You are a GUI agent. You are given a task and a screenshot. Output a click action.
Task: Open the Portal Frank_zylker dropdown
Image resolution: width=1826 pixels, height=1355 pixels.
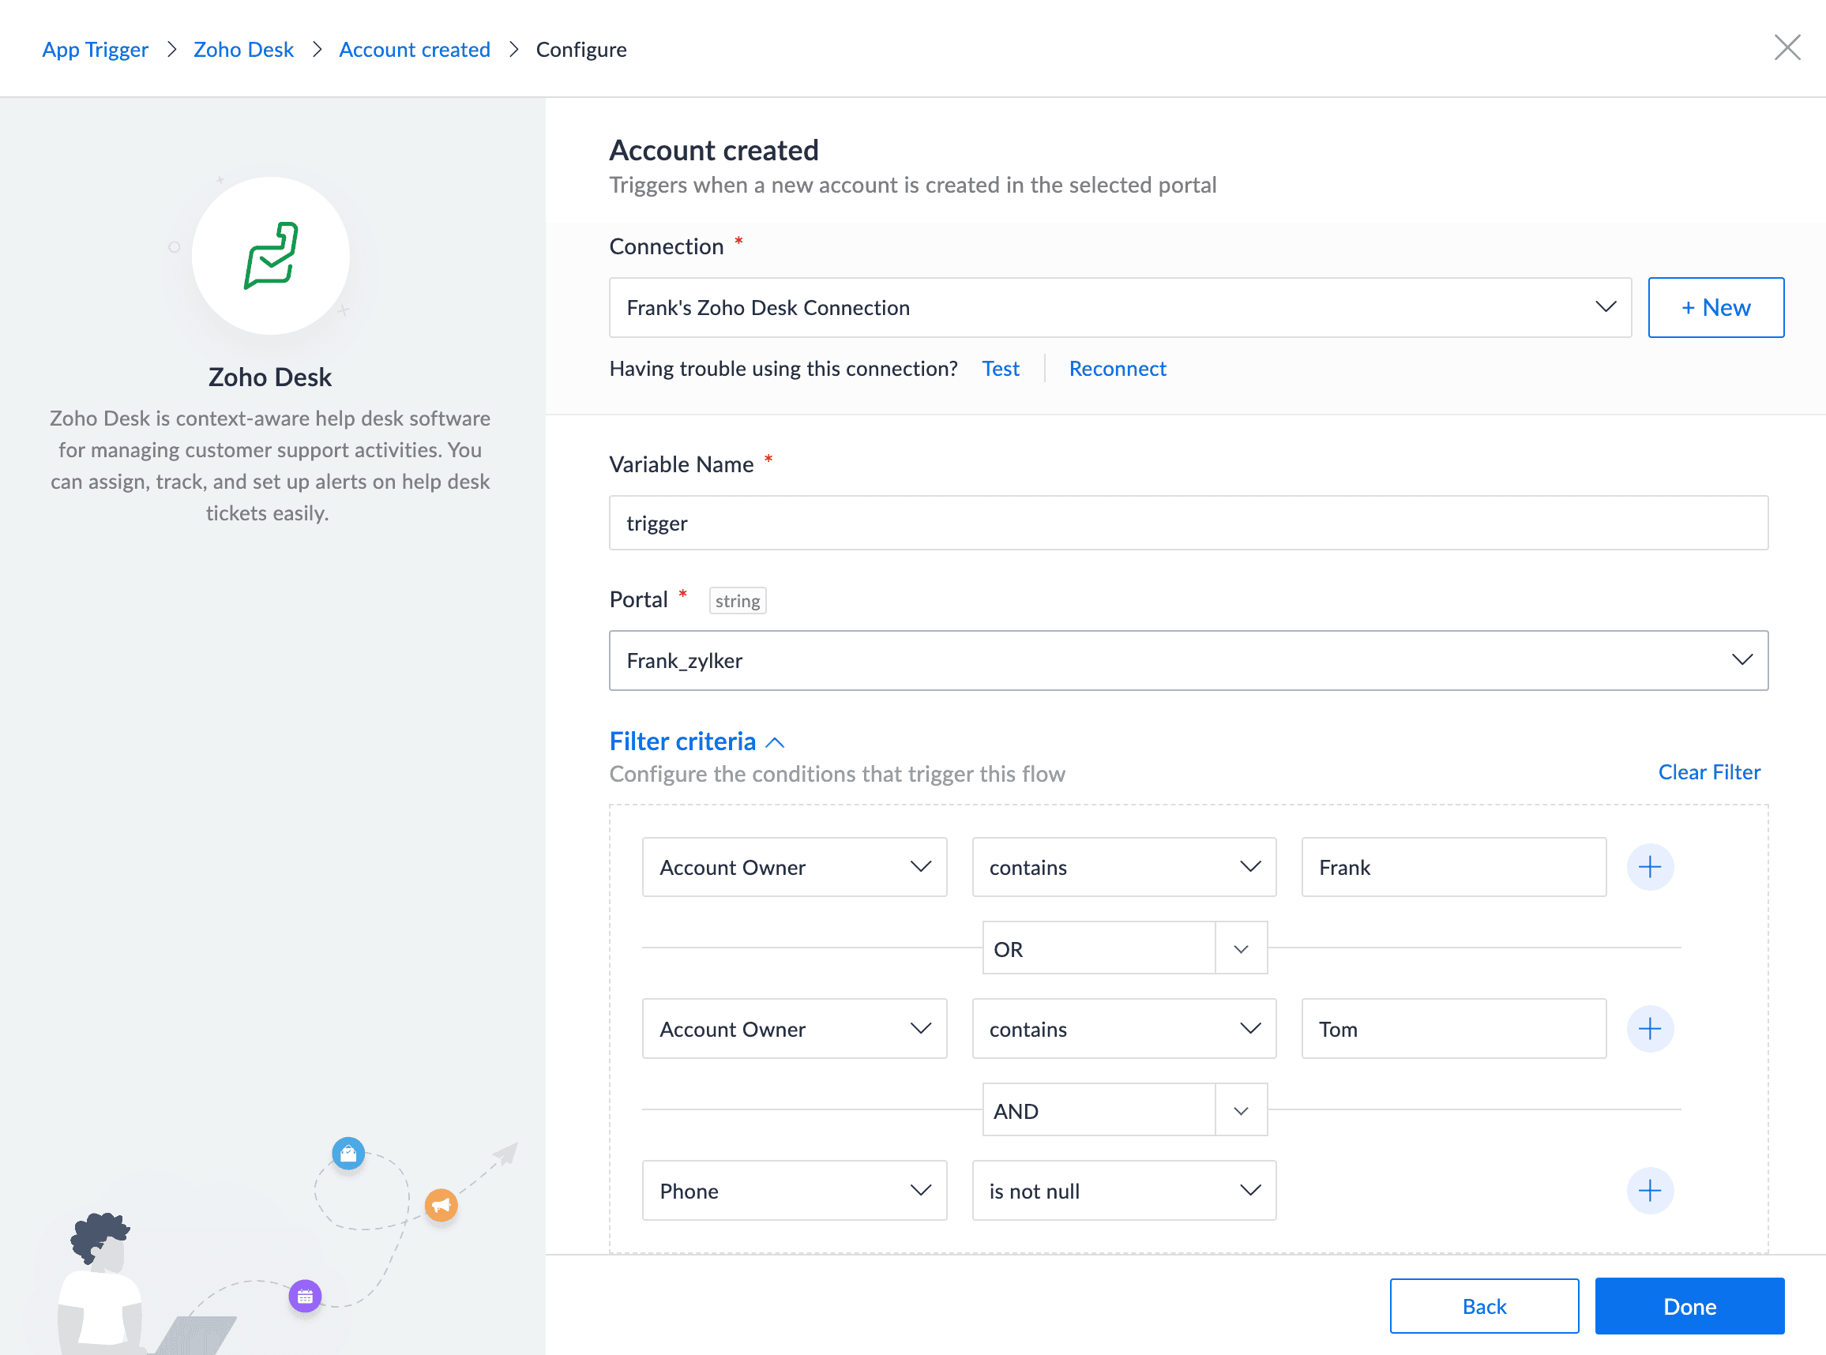coord(1188,660)
